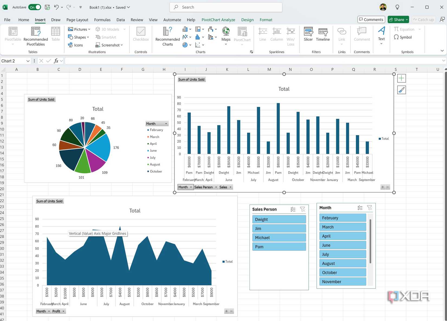
Task: Select Dwight in the Sales Person slicer
Action: pos(279,219)
